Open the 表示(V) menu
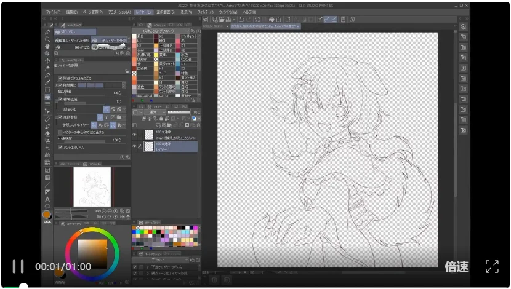Screen dimensions: 511x289 (187, 12)
